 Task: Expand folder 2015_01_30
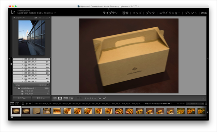(x=22, y=59)
